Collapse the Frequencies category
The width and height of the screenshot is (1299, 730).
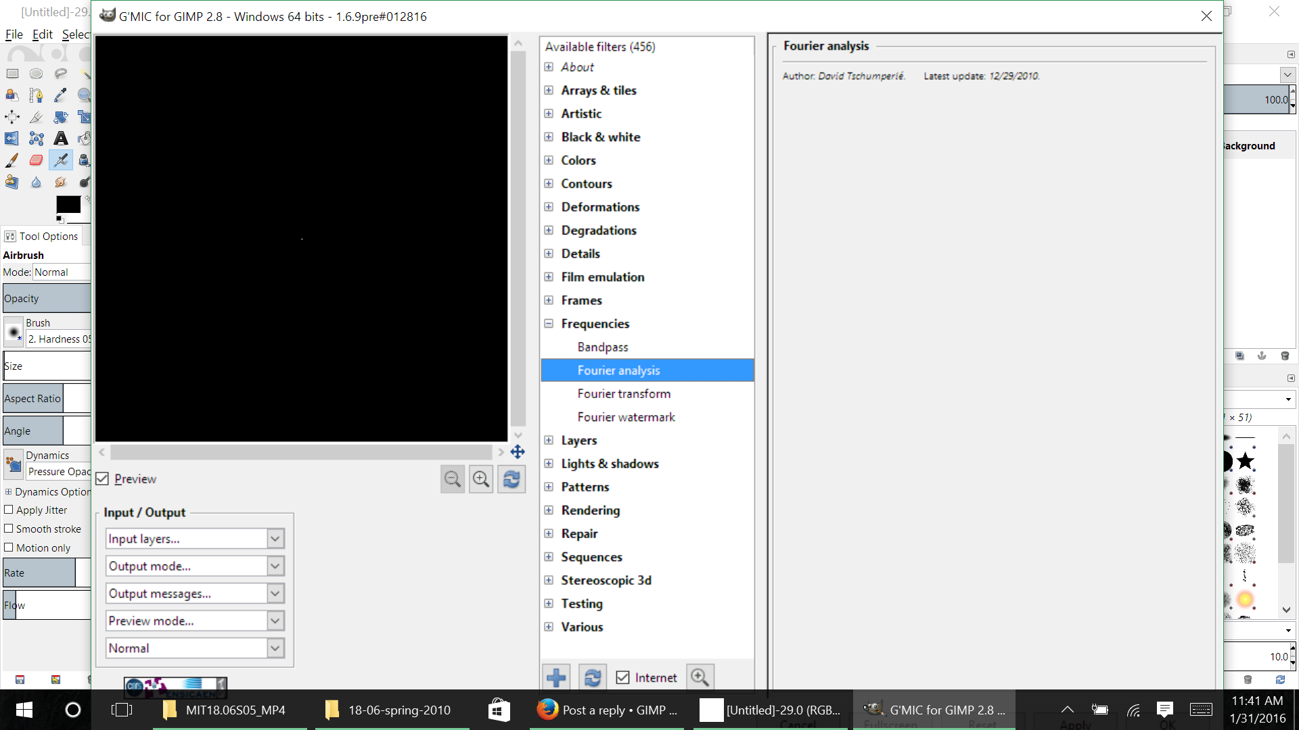(549, 323)
